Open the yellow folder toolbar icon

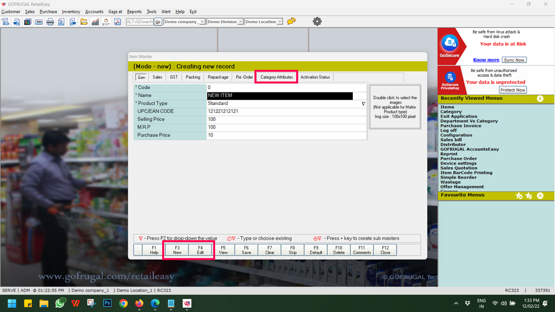pos(84,22)
